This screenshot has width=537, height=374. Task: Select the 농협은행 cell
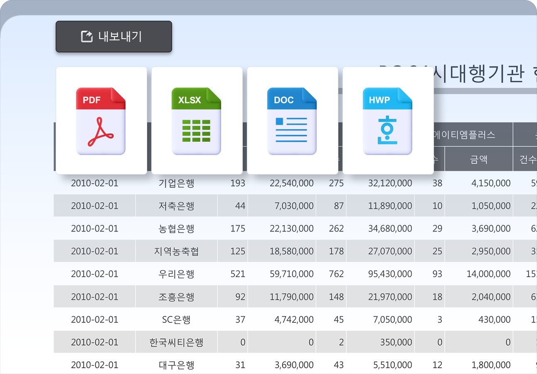point(176,229)
